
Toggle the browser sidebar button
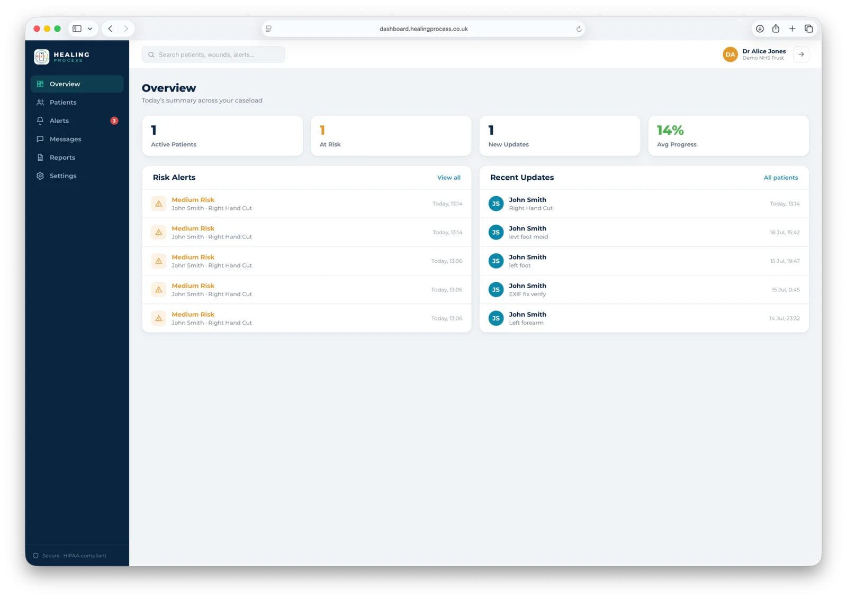tap(77, 29)
